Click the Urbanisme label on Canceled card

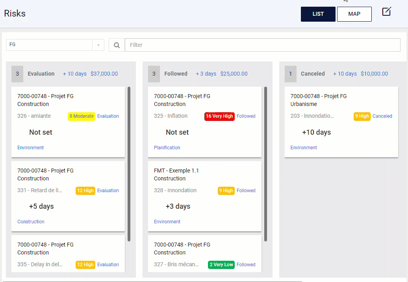304,104
